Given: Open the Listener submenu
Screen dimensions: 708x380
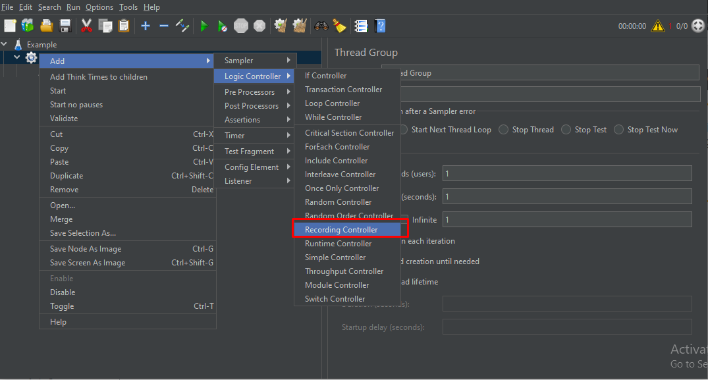Looking at the screenshot, I should pos(255,181).
